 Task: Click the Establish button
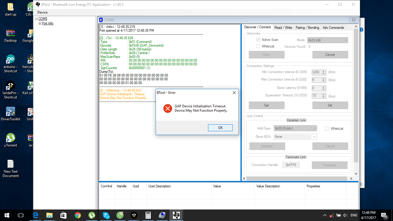(267, 146)
